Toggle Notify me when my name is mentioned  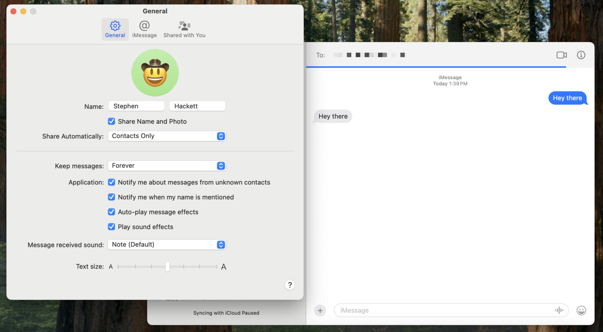pos(111,197)
